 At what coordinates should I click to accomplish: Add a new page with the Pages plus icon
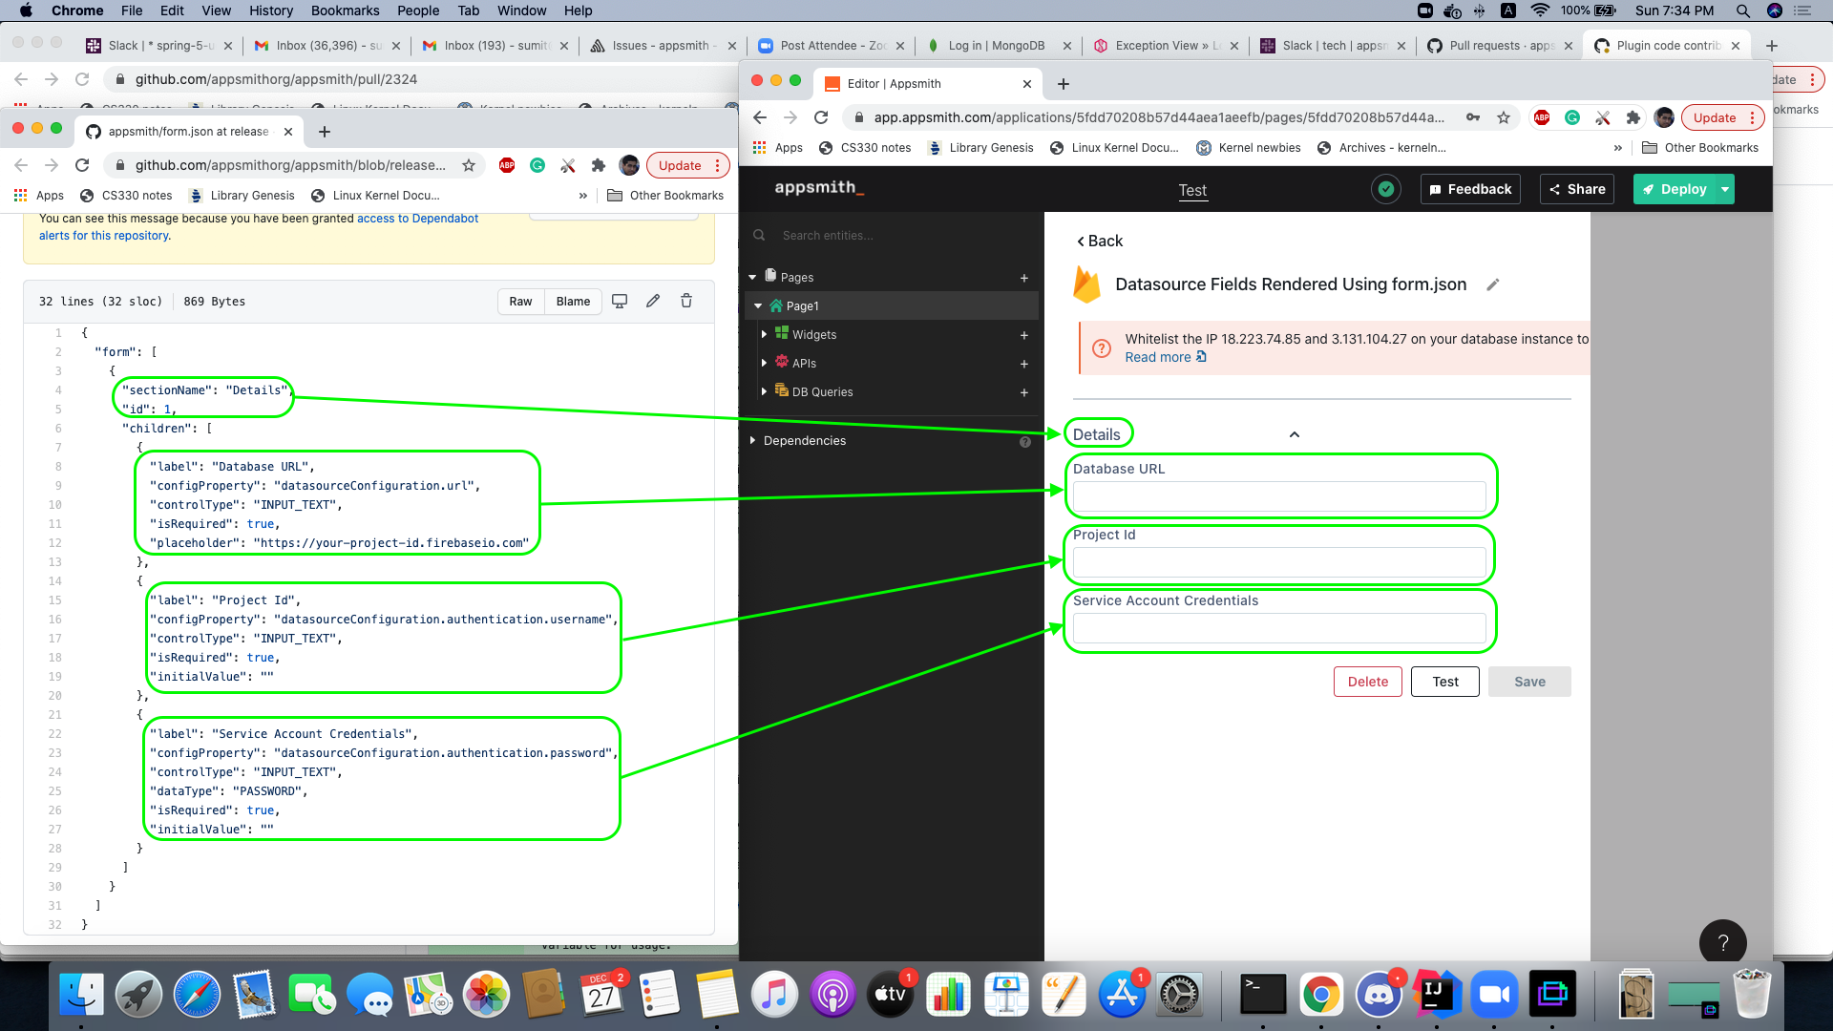tap(1024, 278)
